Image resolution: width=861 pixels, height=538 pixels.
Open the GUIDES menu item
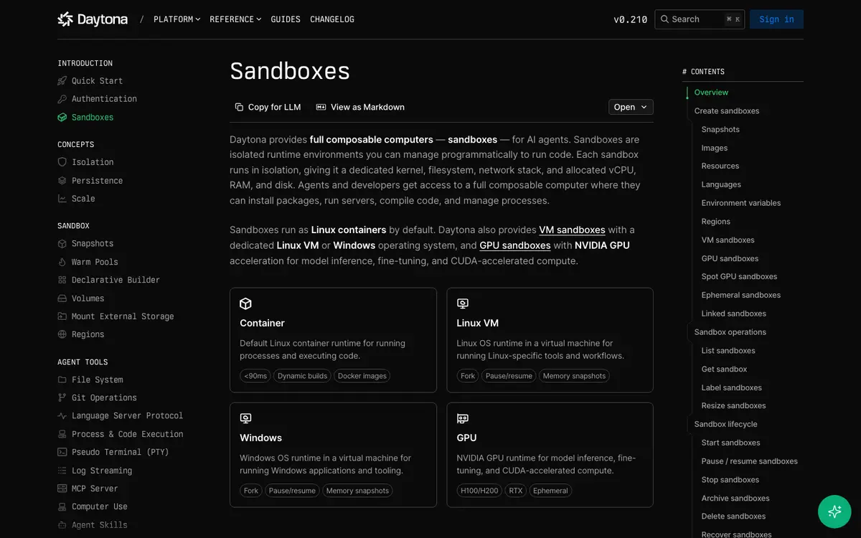[286, 19]
